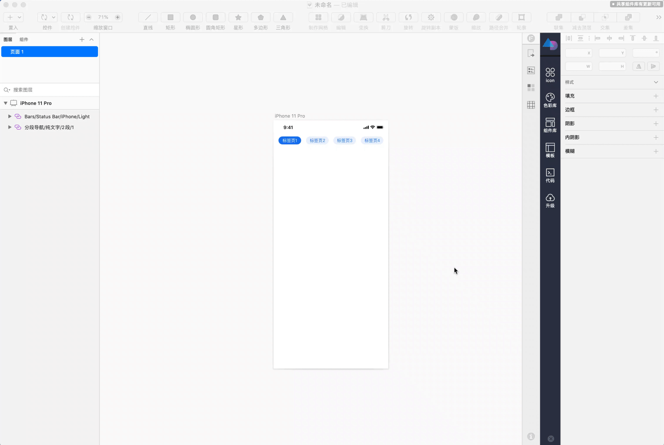Collapse the iPhone 11 Pro artboard layer
664x445 pixels.
[6, 103]
